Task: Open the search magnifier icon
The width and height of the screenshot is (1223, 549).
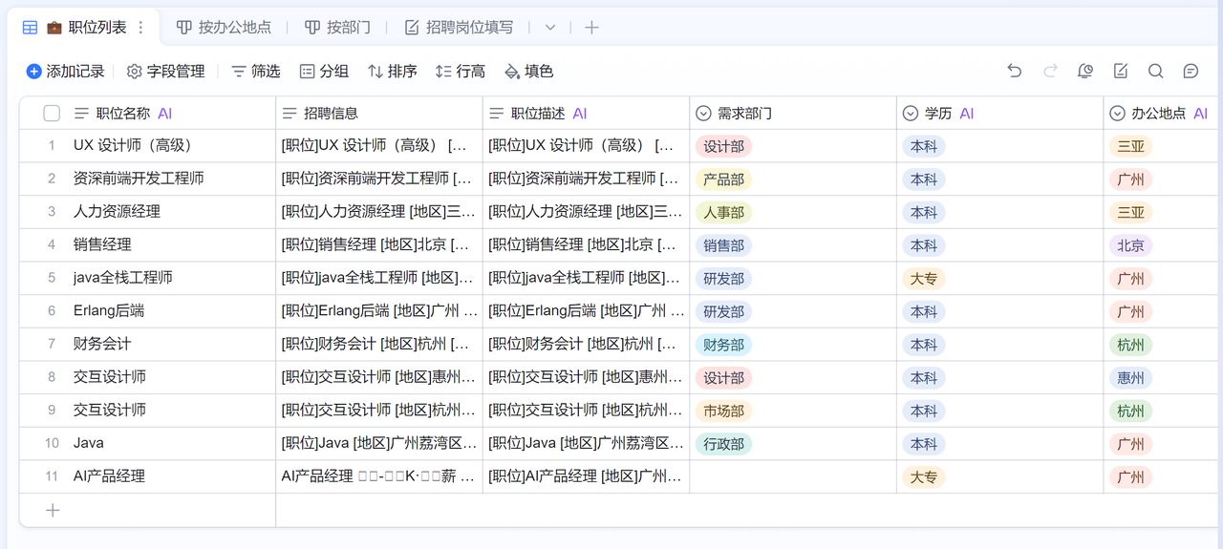Action: click(1155, 71)
